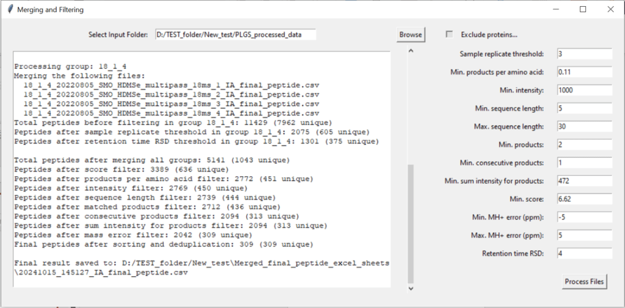Click the Sample replicate threshold field

click(x=583, y=54)
